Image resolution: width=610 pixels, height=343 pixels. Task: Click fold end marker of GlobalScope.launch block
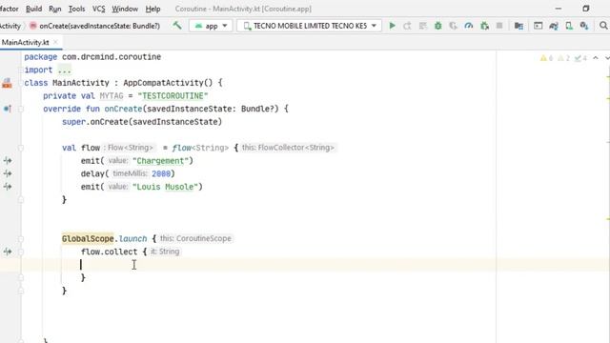[21, 291]
